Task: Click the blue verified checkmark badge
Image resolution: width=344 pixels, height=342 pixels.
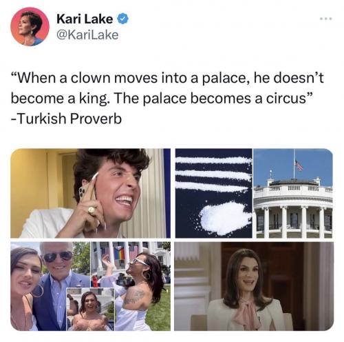Action: [123, 19]
